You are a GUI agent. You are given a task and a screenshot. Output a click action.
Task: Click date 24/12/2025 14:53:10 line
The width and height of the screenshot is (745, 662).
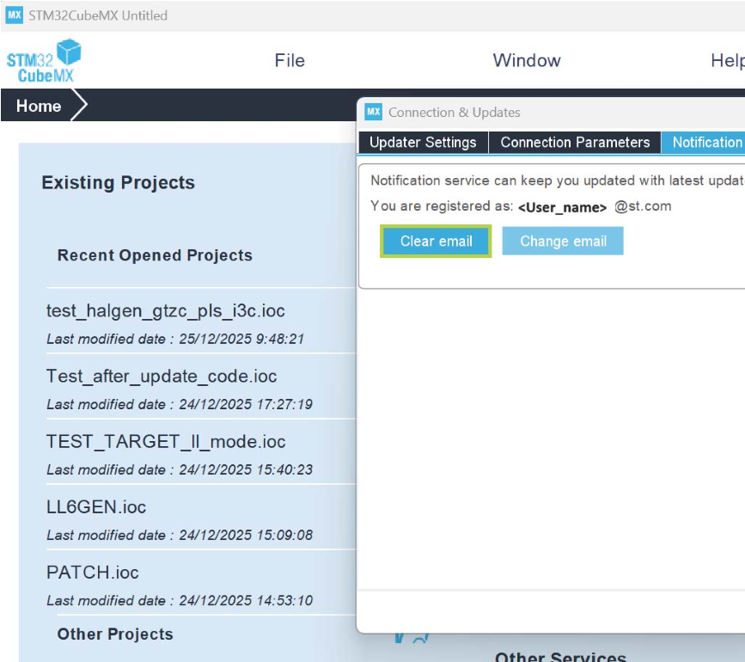click(180, 600)
